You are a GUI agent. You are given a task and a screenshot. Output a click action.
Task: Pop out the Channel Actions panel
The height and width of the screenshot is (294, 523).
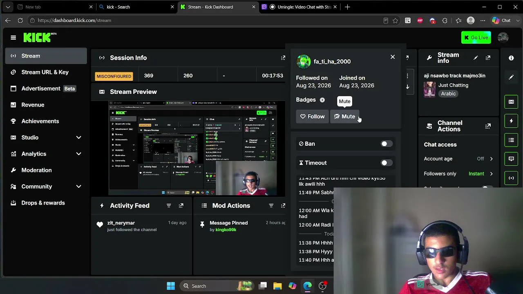coord(488,126)
